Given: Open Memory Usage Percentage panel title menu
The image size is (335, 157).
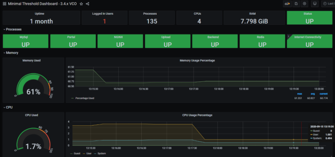Looking at the screenshot, I should coord(197,61).
